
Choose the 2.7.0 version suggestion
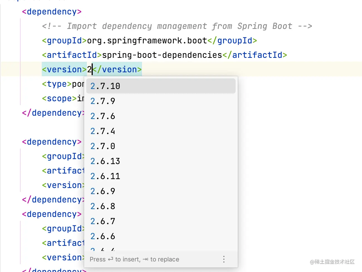tap(161, 146)
